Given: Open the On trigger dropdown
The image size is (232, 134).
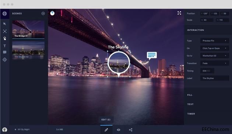Looking at the screenshot, I should click(215, 48).
